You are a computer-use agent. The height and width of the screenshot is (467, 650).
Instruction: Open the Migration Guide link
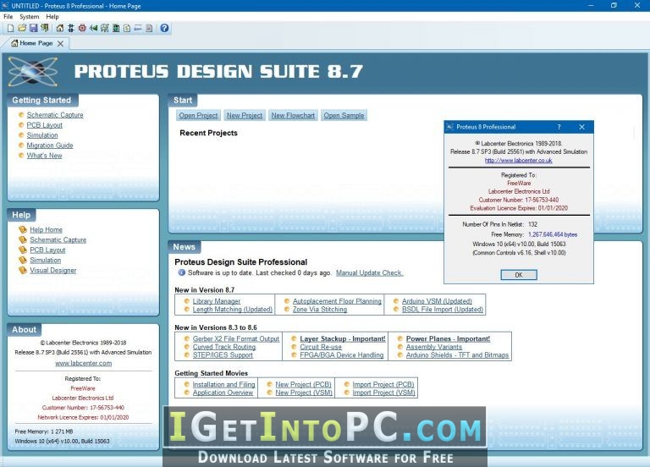[50, 146]
